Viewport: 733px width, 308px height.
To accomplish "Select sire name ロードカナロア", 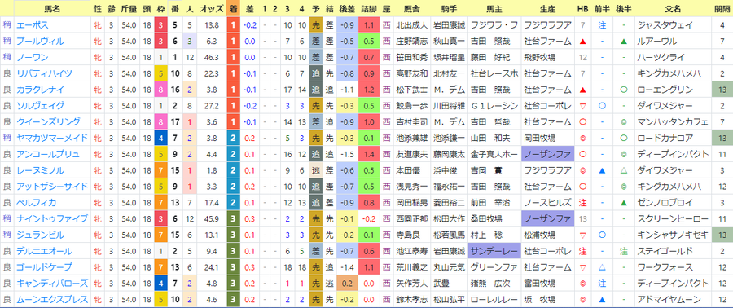I will click(x=665, y=138).
